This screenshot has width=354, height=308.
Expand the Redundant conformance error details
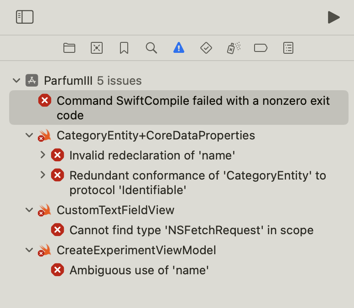pyautogui.click(x=43, y=175)
